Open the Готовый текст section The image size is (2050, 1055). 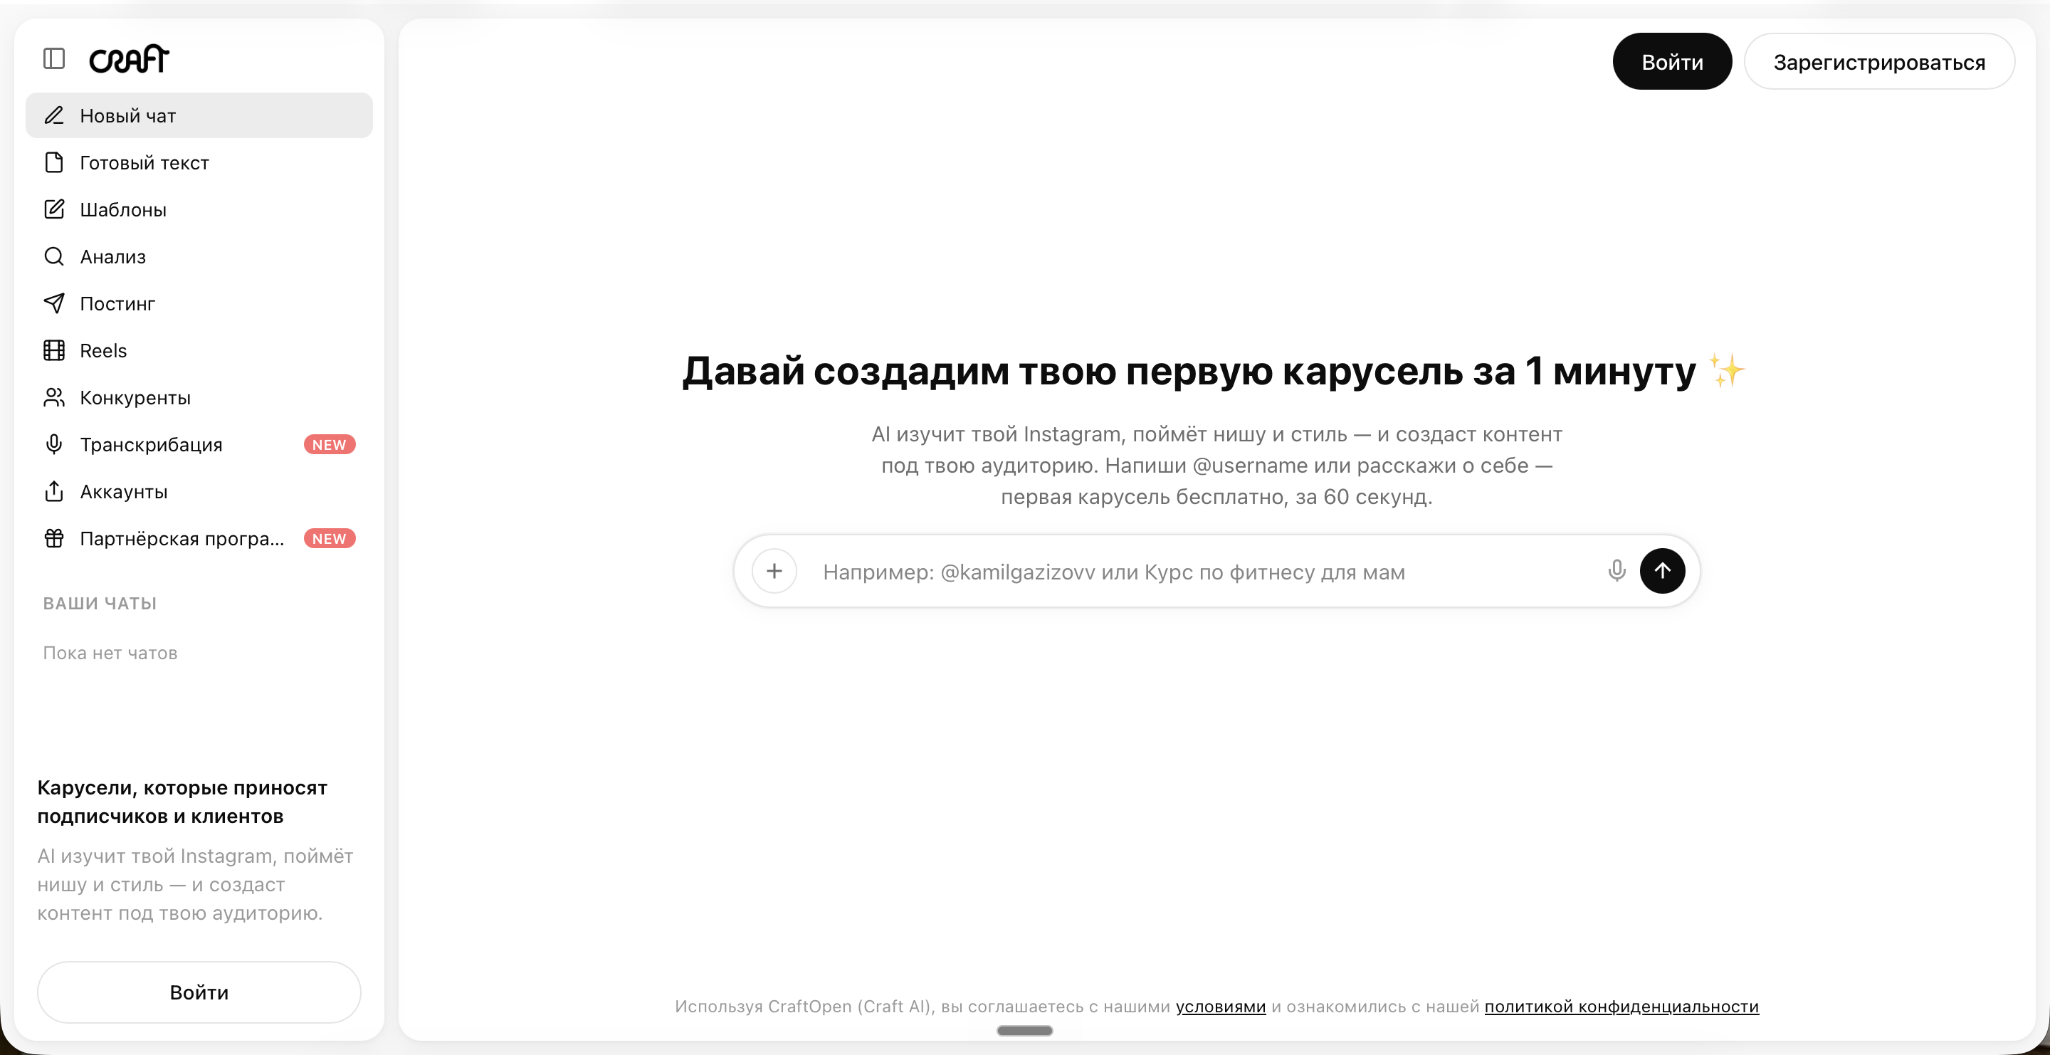pos(199,162)
